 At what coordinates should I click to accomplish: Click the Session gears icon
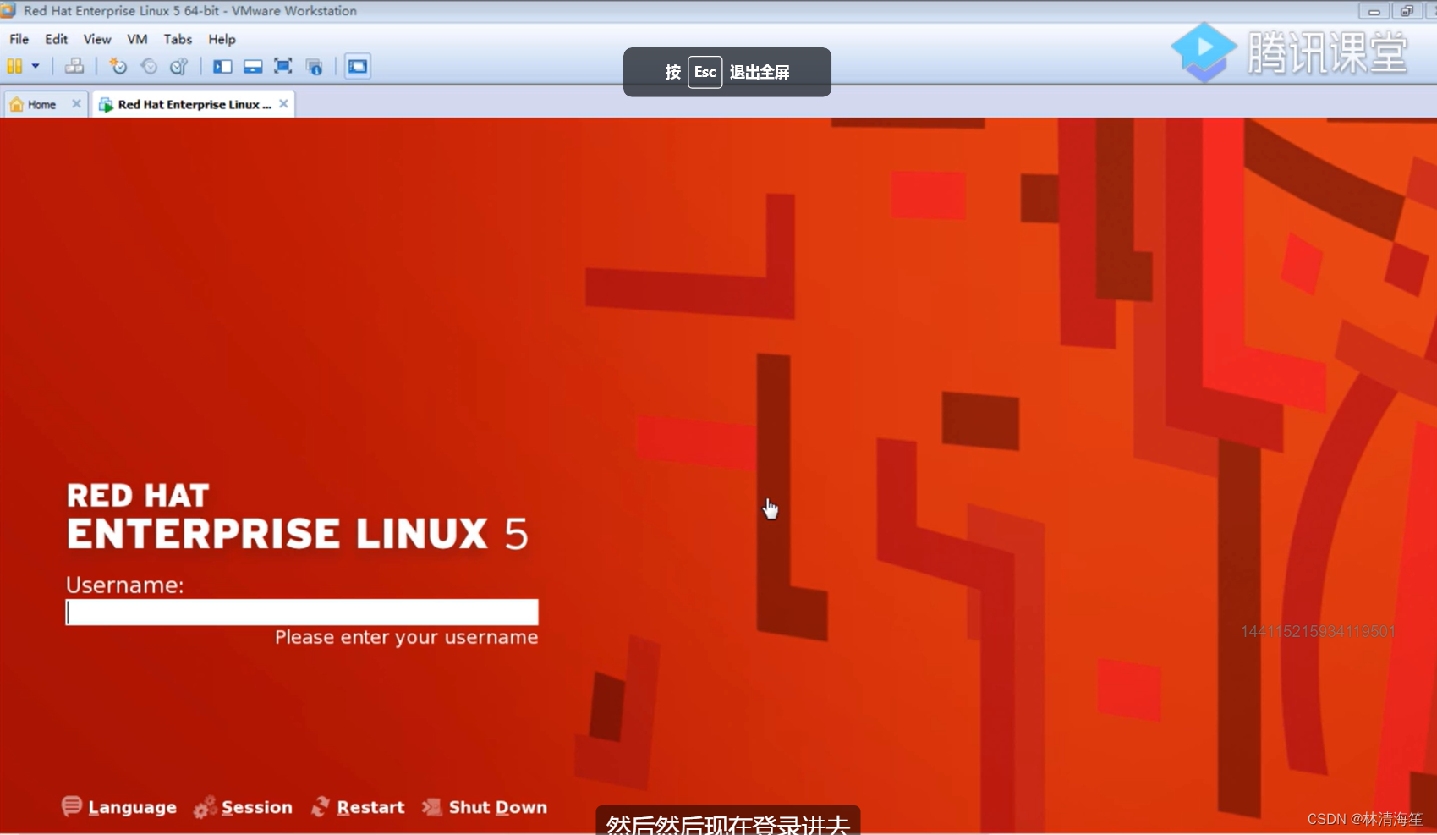tap(205, 807)
